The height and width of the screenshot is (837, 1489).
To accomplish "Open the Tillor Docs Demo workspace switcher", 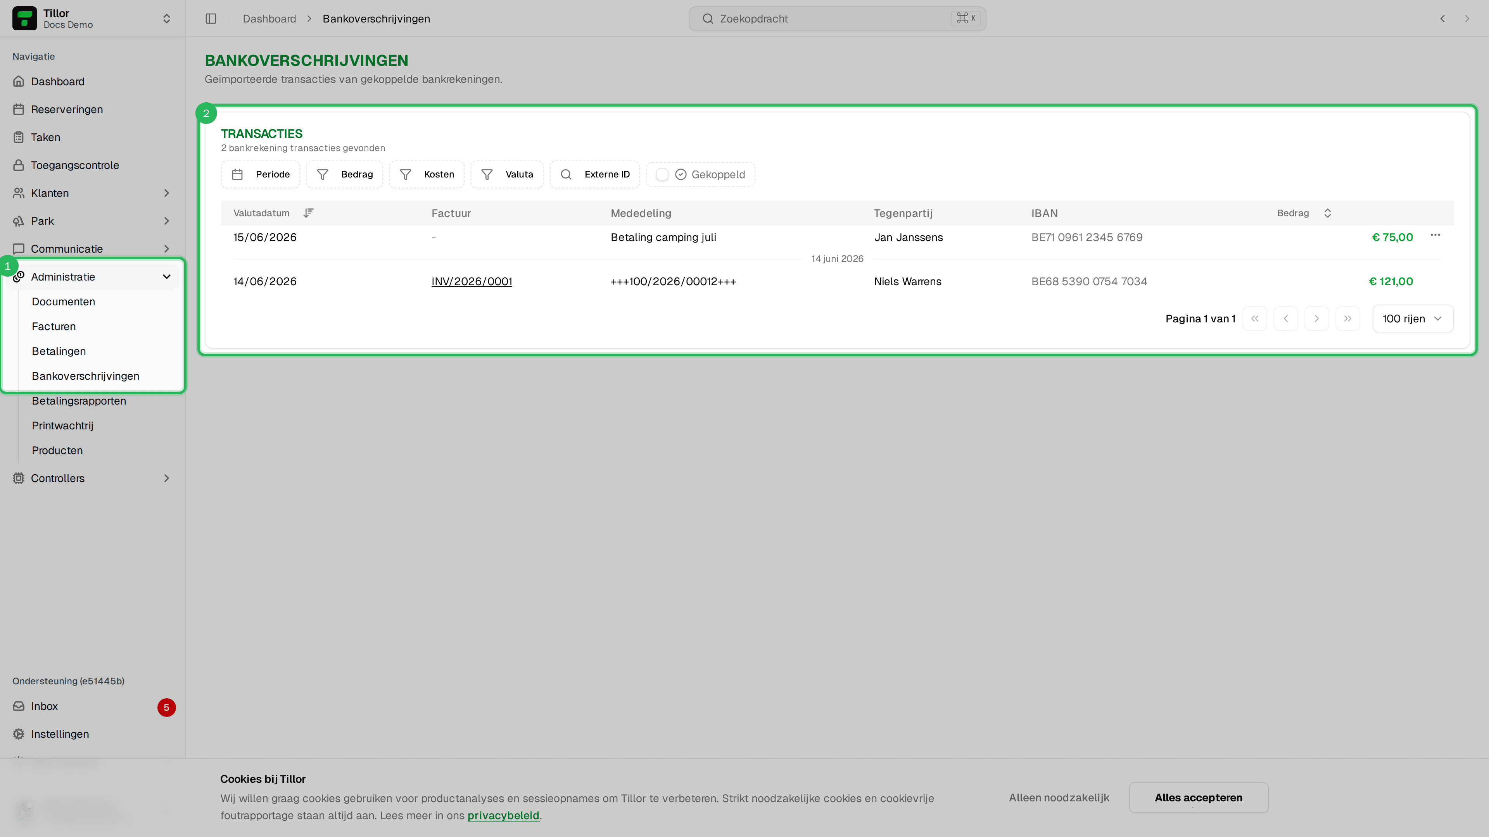I will tap(93, 19).
